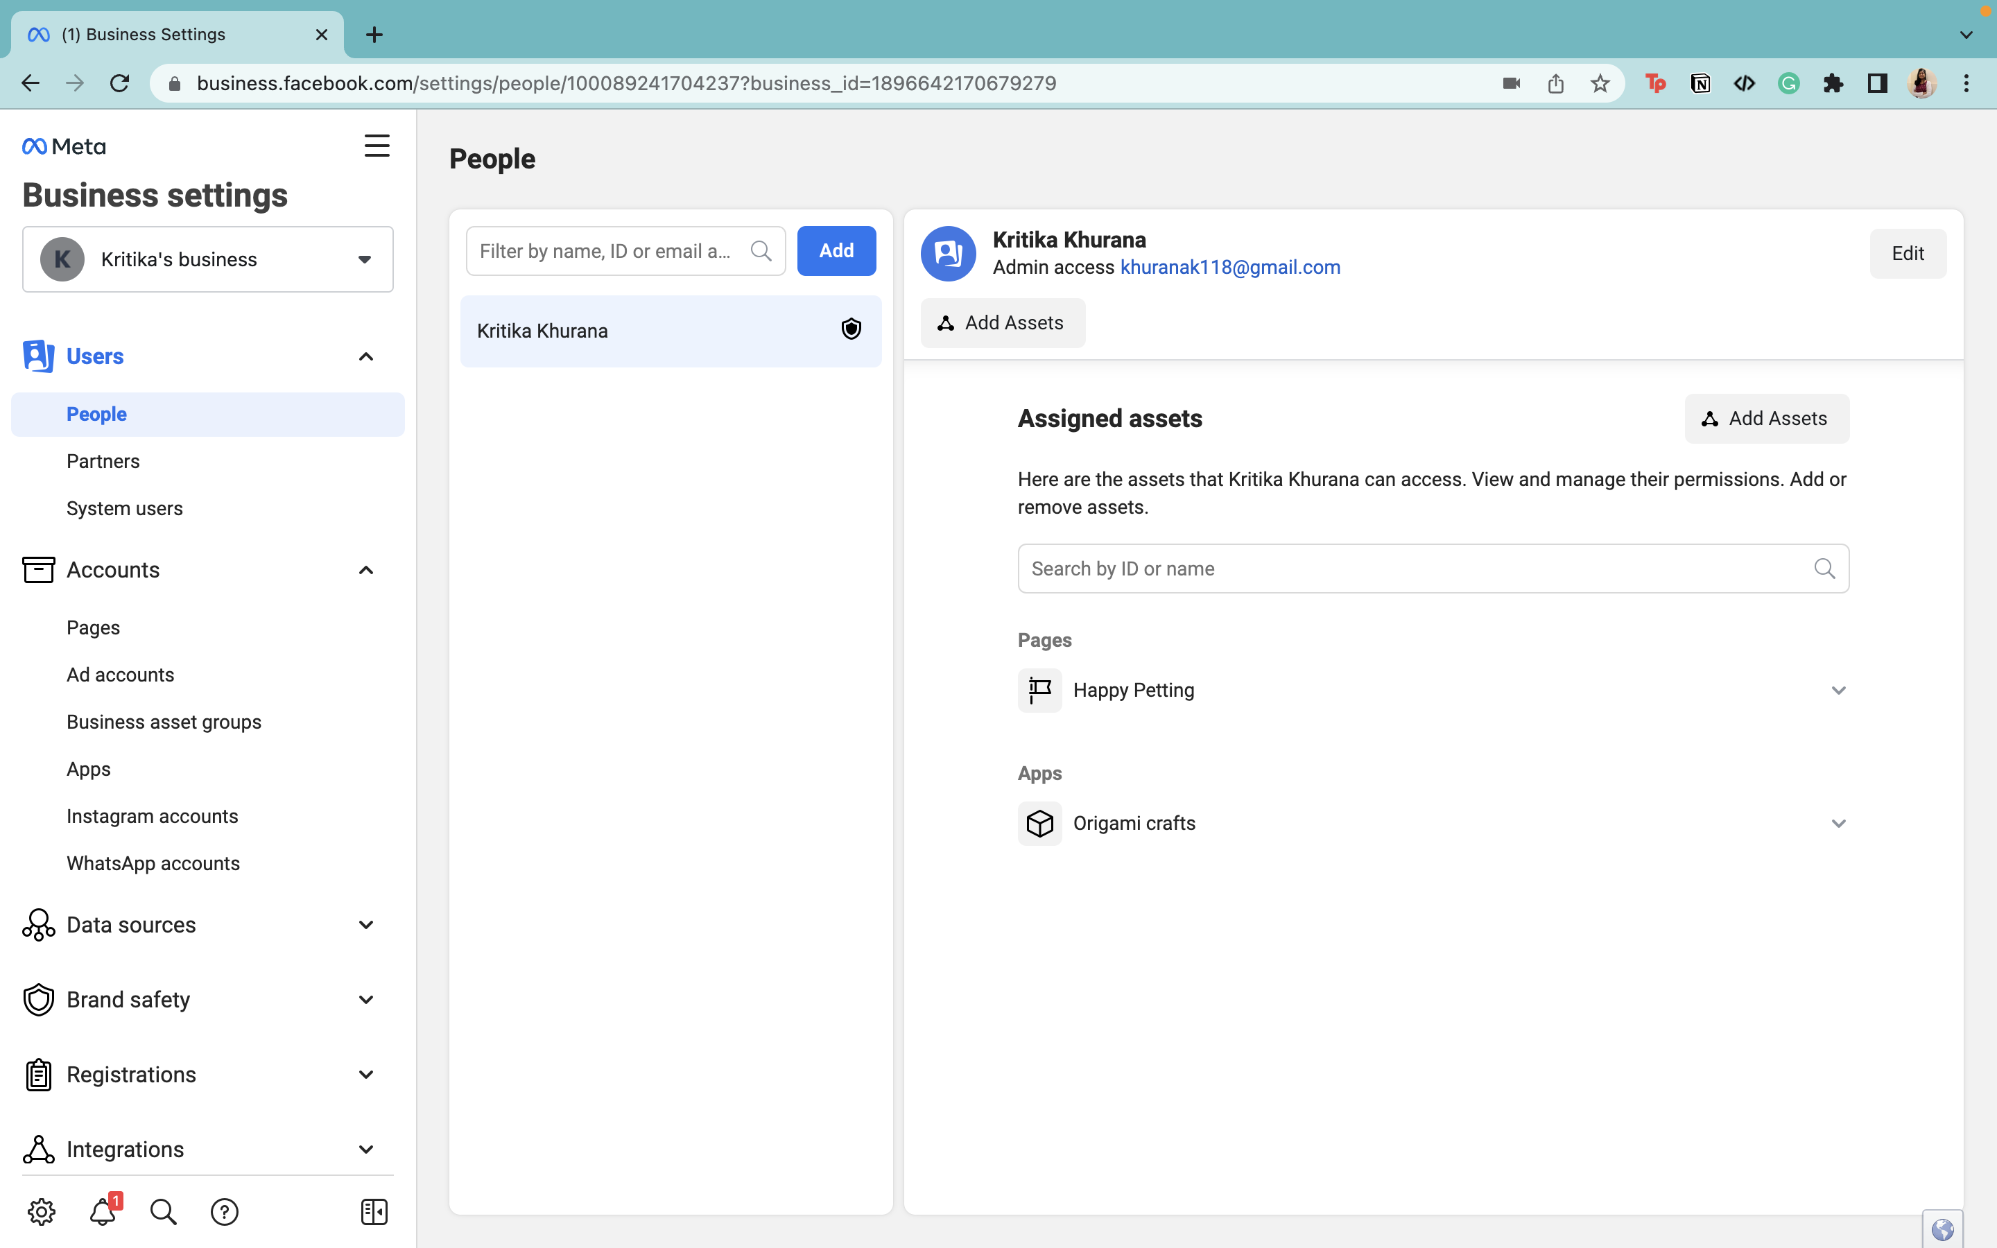The height and width of the screenshot is (1248, 1997).
Task: Click the browser address bar URL
Action: pos(626,83)
